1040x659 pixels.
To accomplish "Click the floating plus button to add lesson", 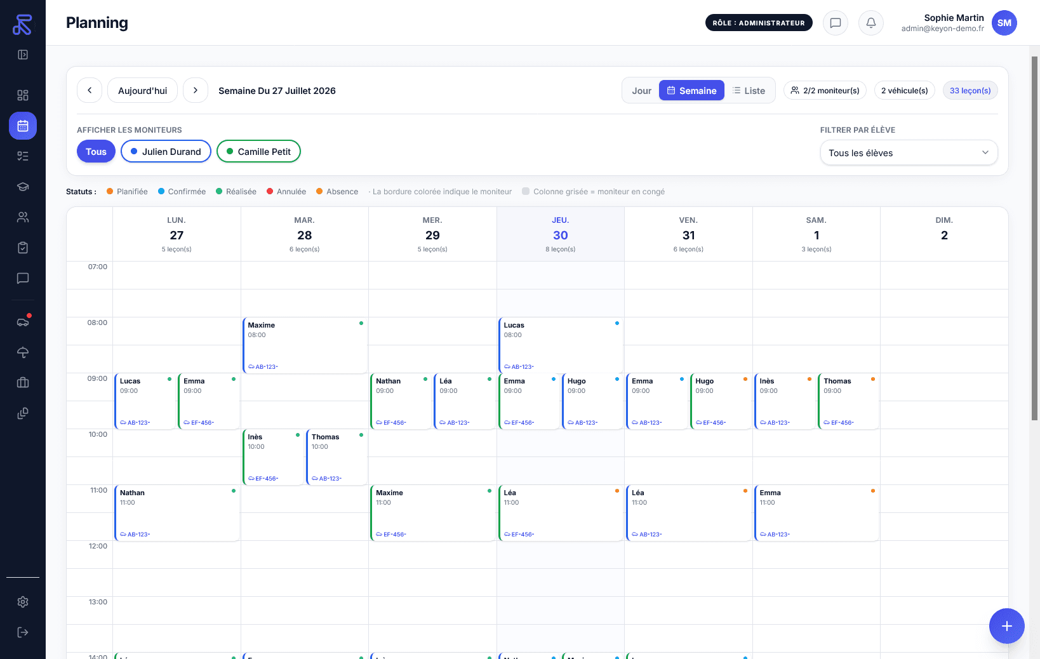I will (1007, 626).
